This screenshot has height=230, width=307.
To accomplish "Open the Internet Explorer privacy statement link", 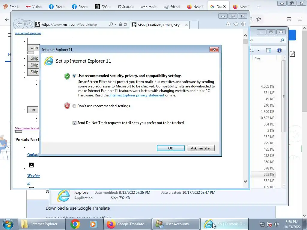I will coord(137,95).
